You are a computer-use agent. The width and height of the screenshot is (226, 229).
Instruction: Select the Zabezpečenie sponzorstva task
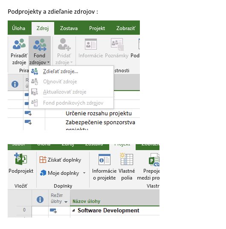click(x=100, y=122)
